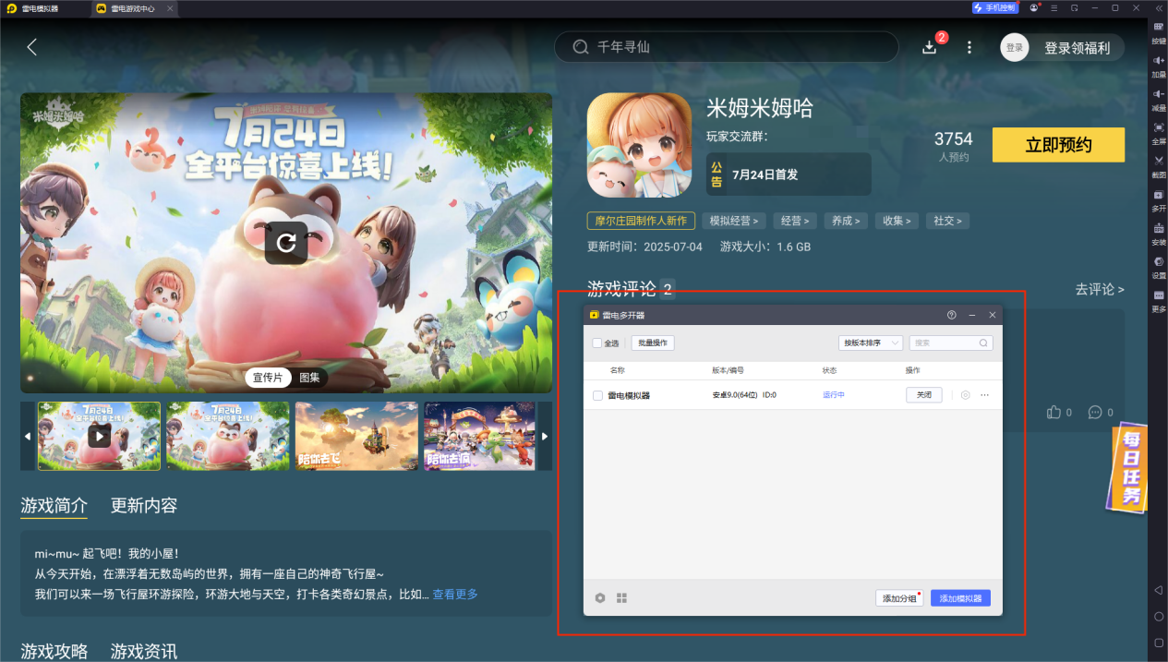1168x662 pixels.
Task: Open the three-dot menu beside downloads
Action: (x=969, y=47)
